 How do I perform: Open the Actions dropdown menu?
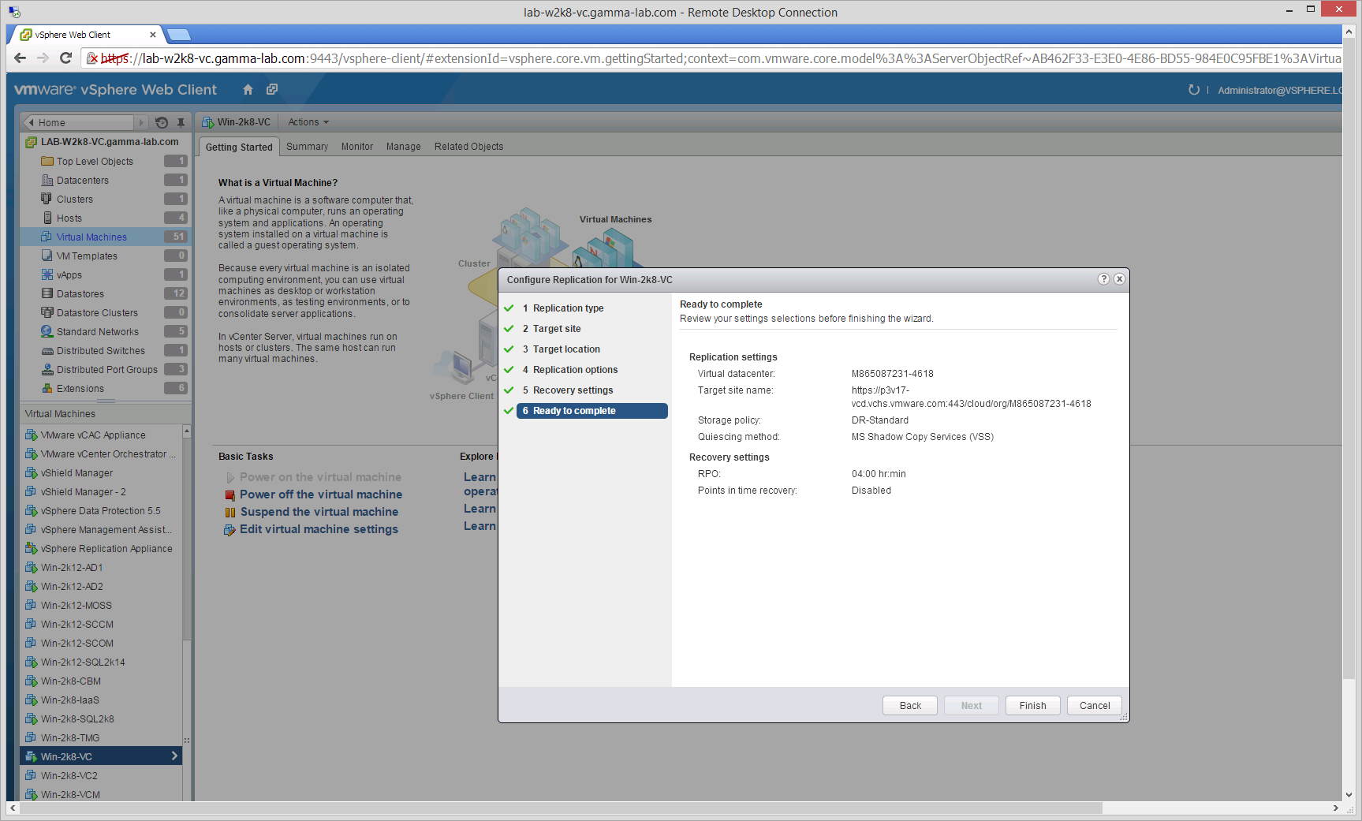308,122
